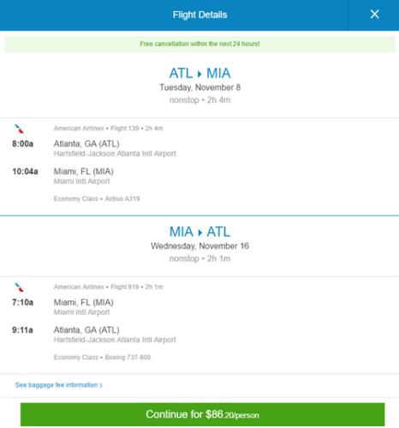Screen dimensions: 399x428
Task: Click Wednesday, November 16 date text
Action: [199, 246]
